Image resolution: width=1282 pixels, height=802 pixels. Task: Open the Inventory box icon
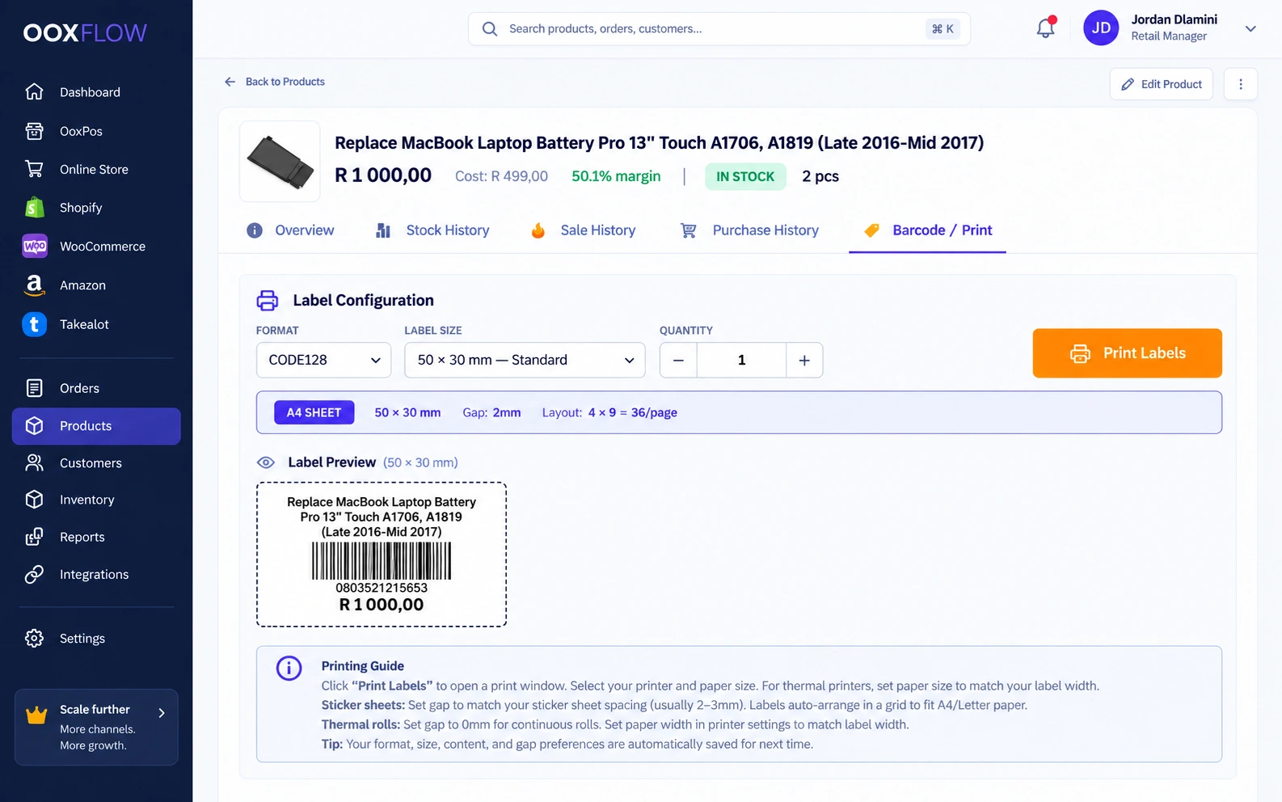click(34, 500)
